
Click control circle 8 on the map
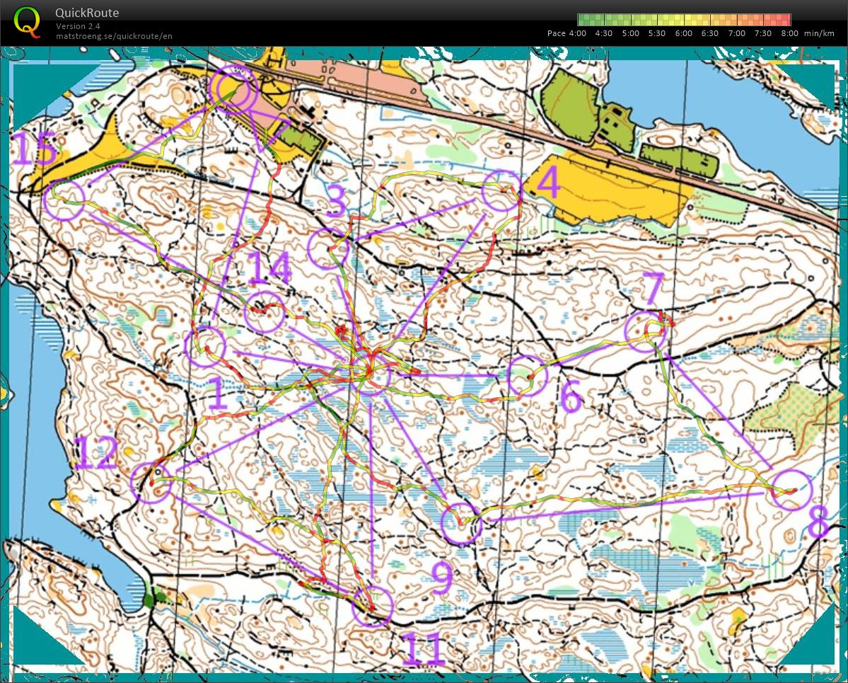pyautogui.click(x=791, y=490)
